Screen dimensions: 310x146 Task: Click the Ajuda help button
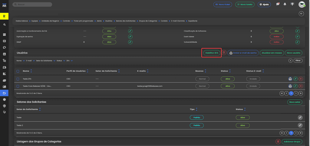[x=264, y=4]
